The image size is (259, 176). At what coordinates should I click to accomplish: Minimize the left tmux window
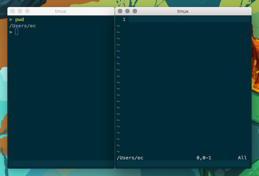[x=20, y=11]
